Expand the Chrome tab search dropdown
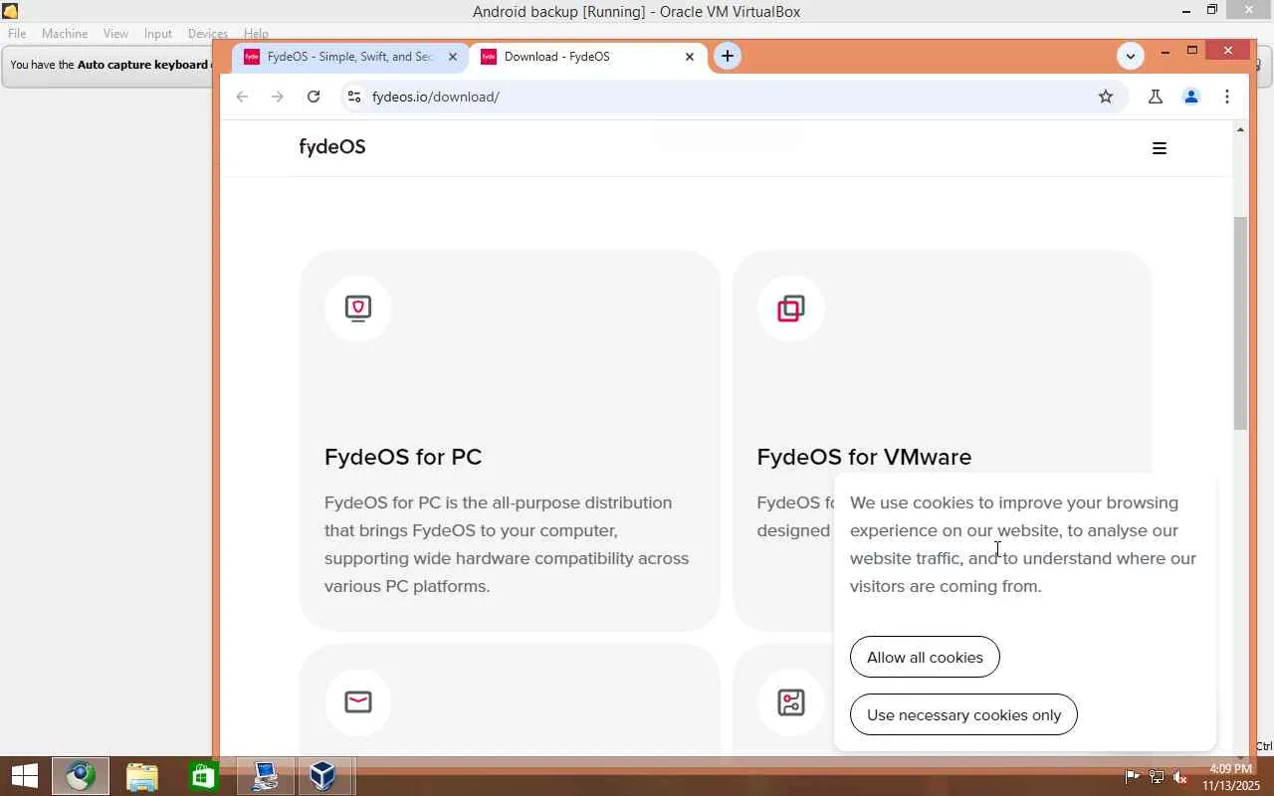 (x=1130, y=56)
